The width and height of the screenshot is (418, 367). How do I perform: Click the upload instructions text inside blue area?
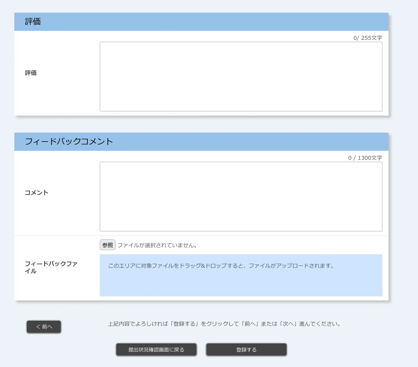221,266
